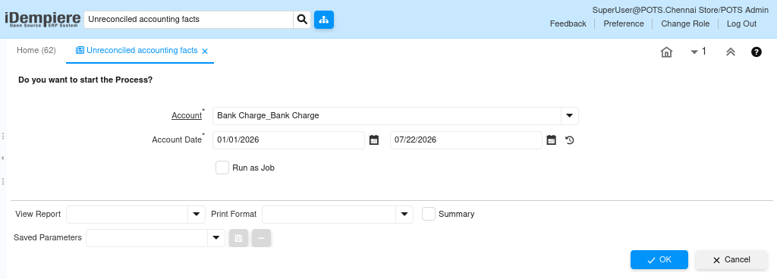Viewport: 777px width, 279px height.
Task: Toggle the Run as Job checkbox
Action: [x=222, y=168]
